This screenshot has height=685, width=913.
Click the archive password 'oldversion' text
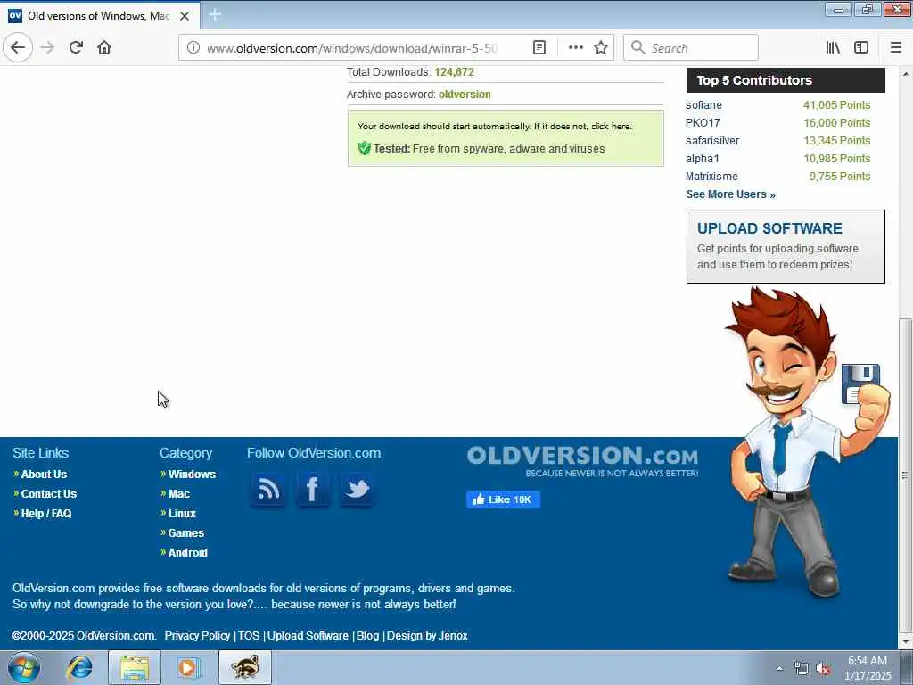point(465,95)
